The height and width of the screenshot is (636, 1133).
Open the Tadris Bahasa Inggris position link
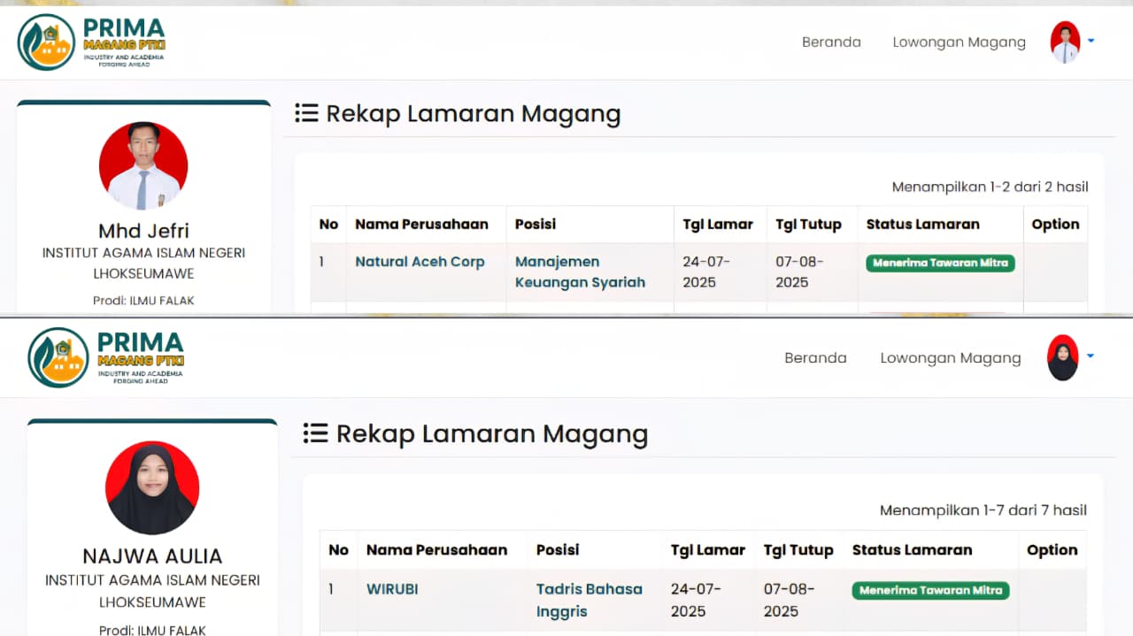point(589,600)
